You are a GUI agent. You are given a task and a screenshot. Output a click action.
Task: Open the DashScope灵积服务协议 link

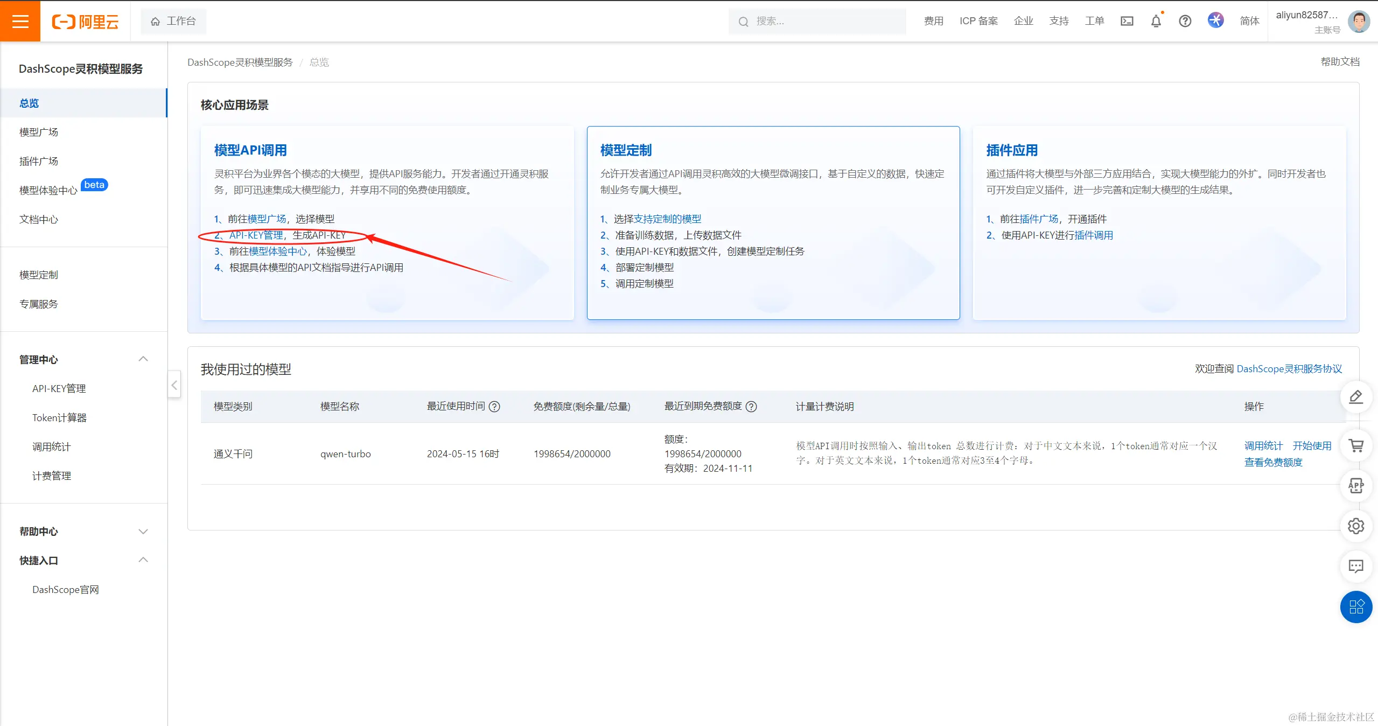[1289, 369]
